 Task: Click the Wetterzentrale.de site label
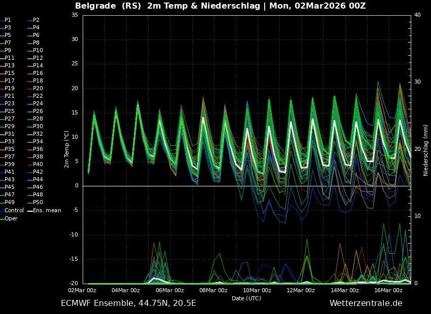tap(366, 303)
